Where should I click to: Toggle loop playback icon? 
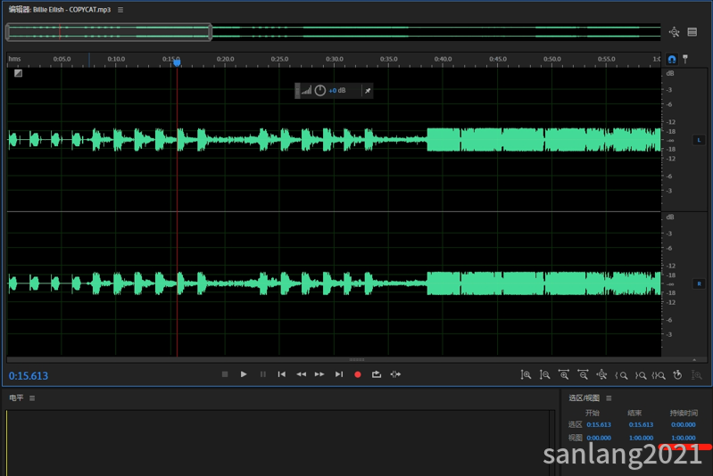click(377, 374)
